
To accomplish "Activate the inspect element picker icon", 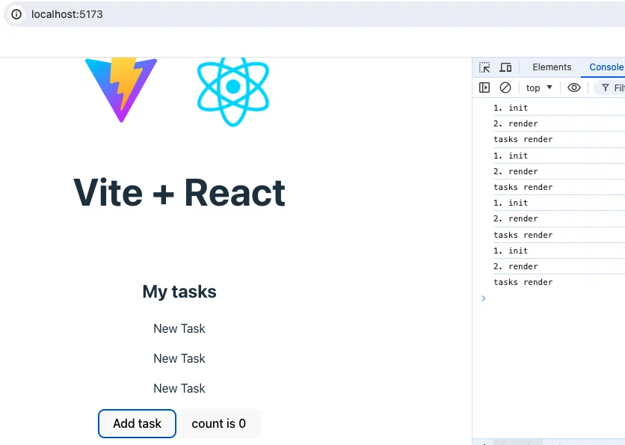I will coord(484,67).
